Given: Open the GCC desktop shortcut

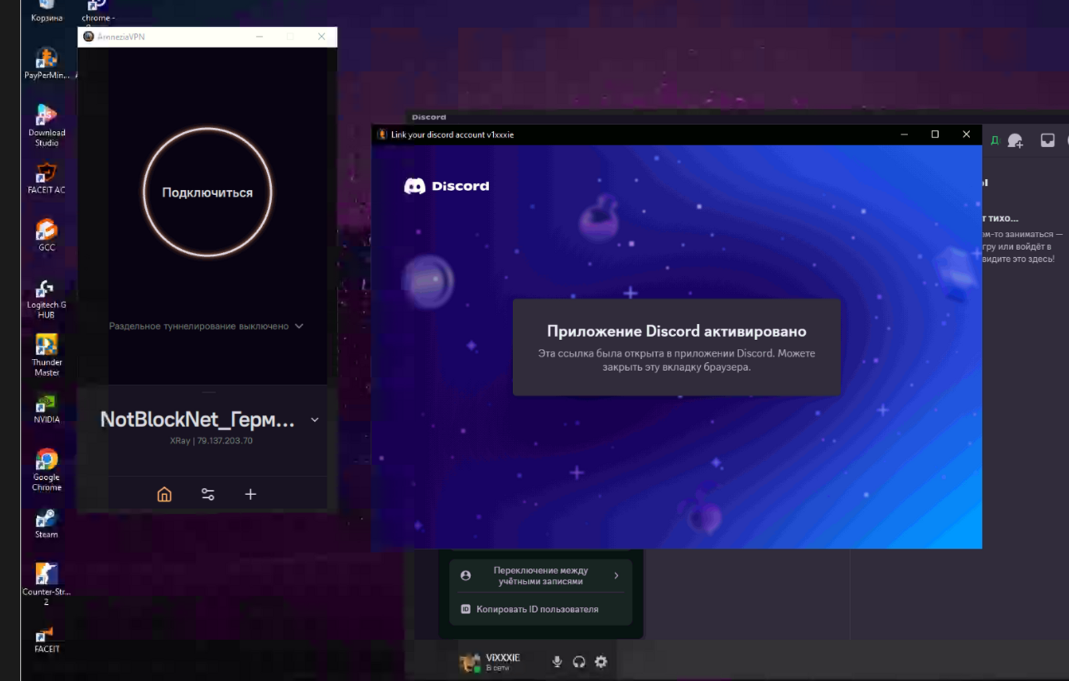Looking at the screenshot, I should click(47, 235).
